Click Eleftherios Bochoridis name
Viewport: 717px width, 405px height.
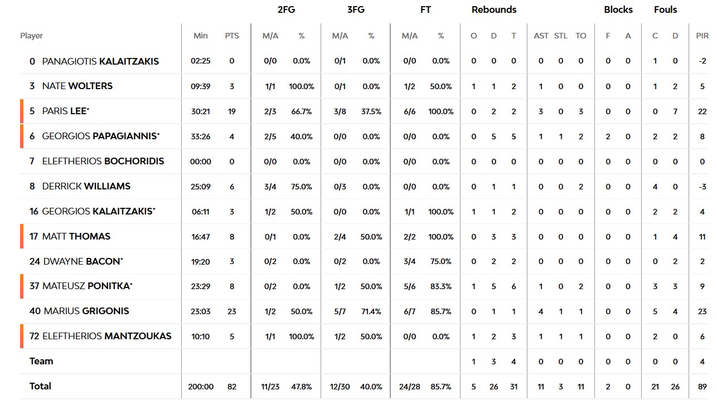(x=103, y=161)
